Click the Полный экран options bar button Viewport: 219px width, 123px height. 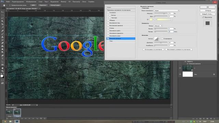pyautogui.click(x=55, y=5)
